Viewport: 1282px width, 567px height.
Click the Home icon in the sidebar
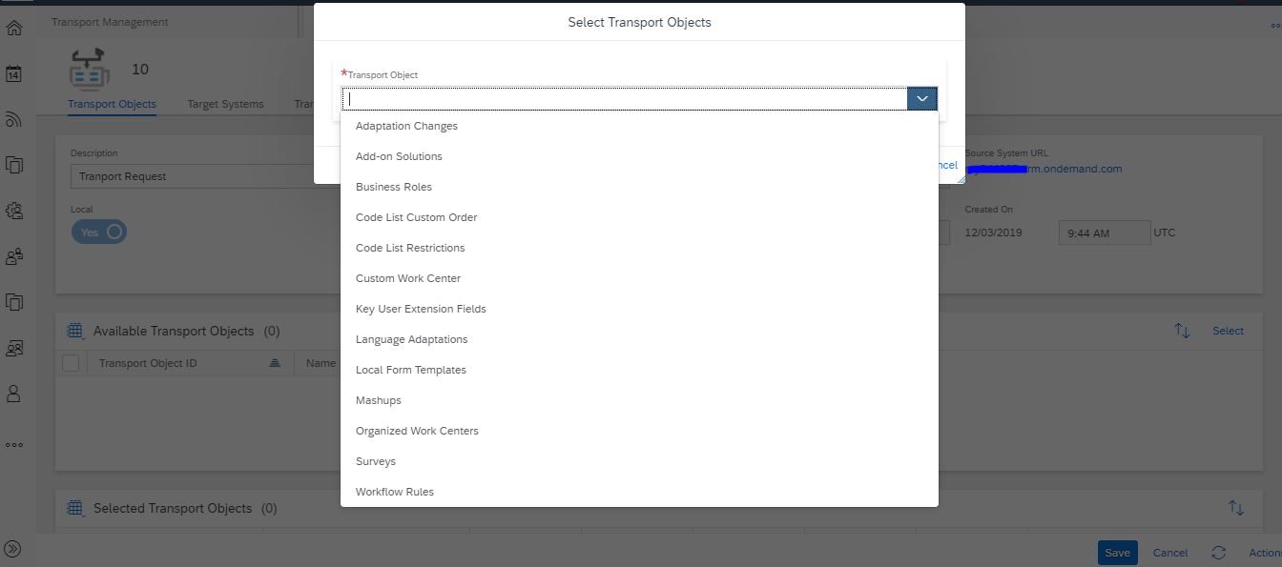pos(14,28)
